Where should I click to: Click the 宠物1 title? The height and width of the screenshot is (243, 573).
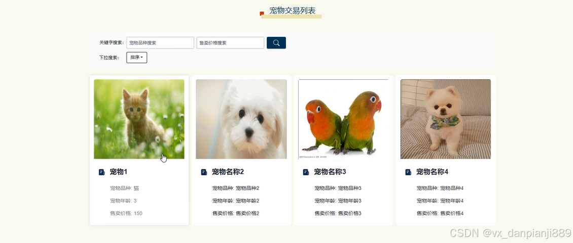[118, 172]
